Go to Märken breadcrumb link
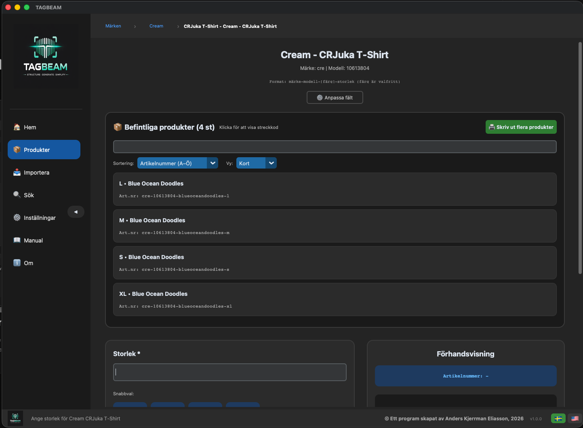 click(x=113, y=26)
